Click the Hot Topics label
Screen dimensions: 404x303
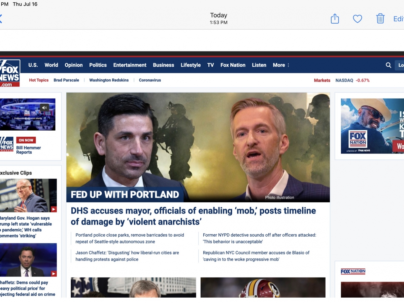[x=39, y=80]
